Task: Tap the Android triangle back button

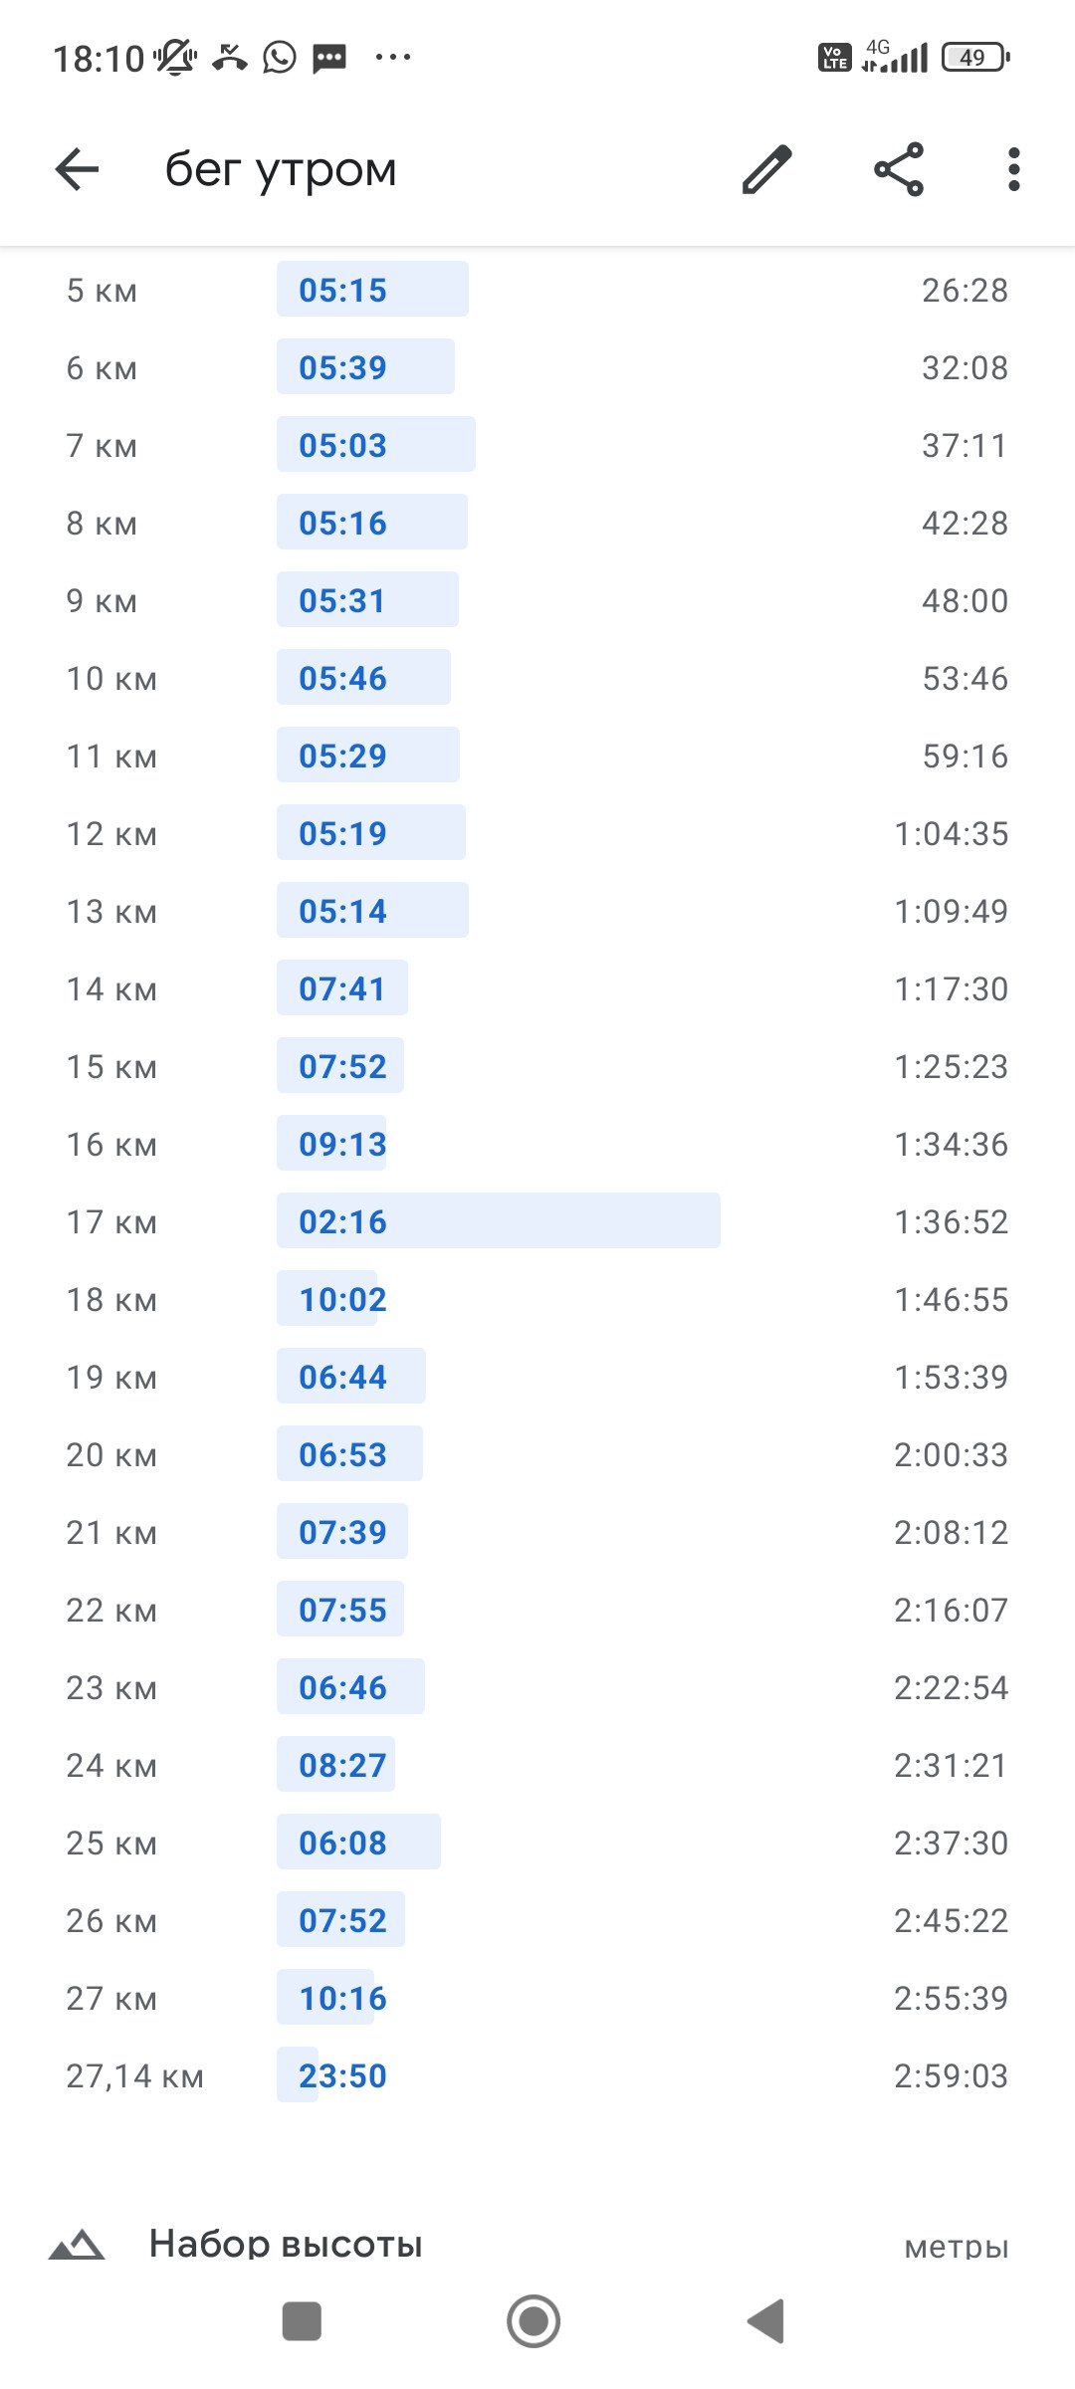Action: pos(766,2321)
